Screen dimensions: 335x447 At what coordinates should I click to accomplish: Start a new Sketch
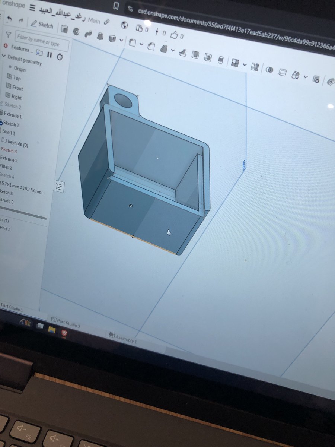pyautogui.click(x=42, y=25)
